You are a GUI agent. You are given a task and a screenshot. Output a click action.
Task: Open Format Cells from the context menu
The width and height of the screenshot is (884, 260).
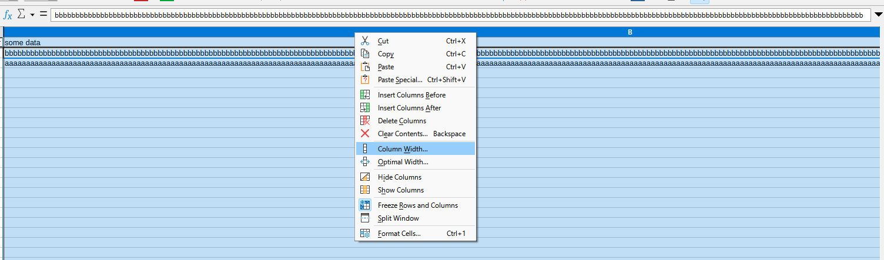click(x=399, y=234)
